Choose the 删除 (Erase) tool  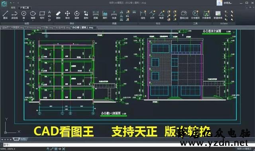pos(58,15)
